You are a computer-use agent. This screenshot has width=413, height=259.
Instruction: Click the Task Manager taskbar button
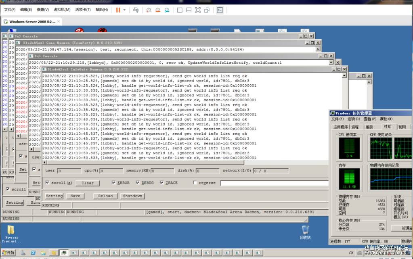coord(63,253)
